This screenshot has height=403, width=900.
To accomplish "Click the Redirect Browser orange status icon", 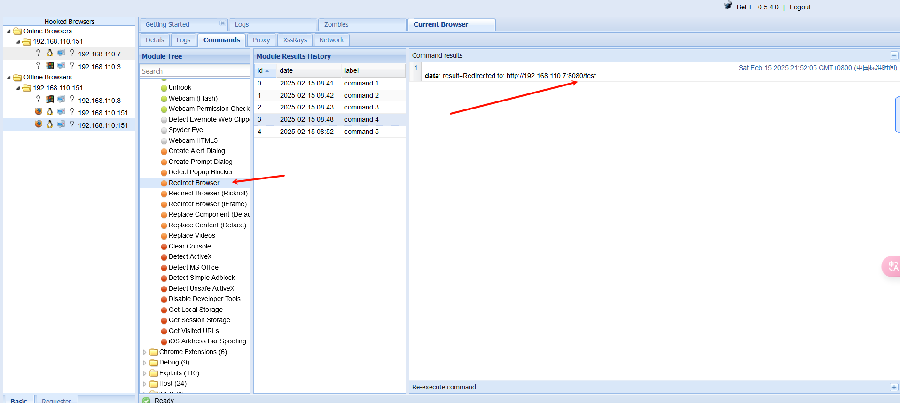I will click(164, 183).
